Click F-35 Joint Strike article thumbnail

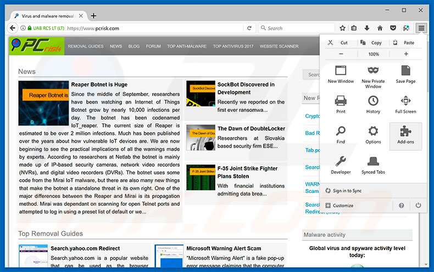click(201, 178)
